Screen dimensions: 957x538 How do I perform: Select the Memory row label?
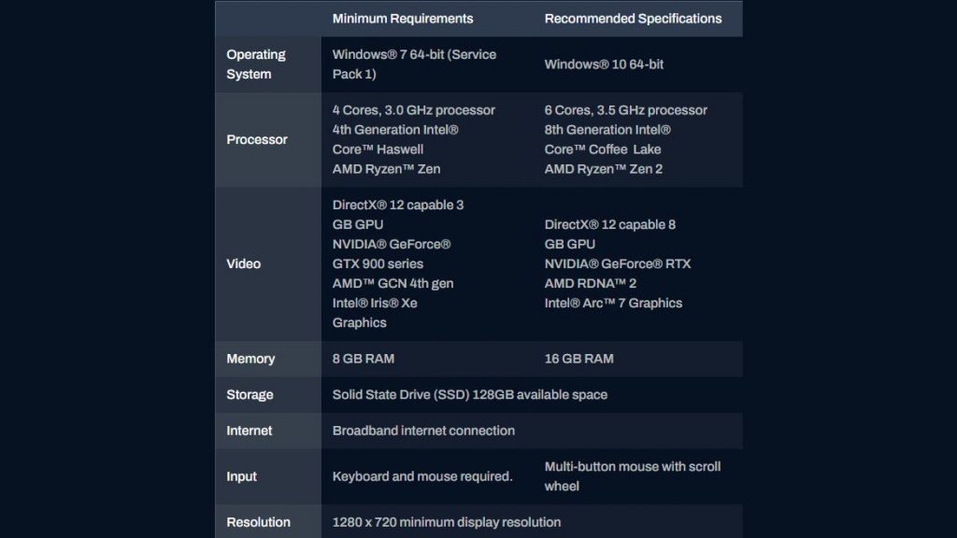pyautogui.click(x=250, y=359)
